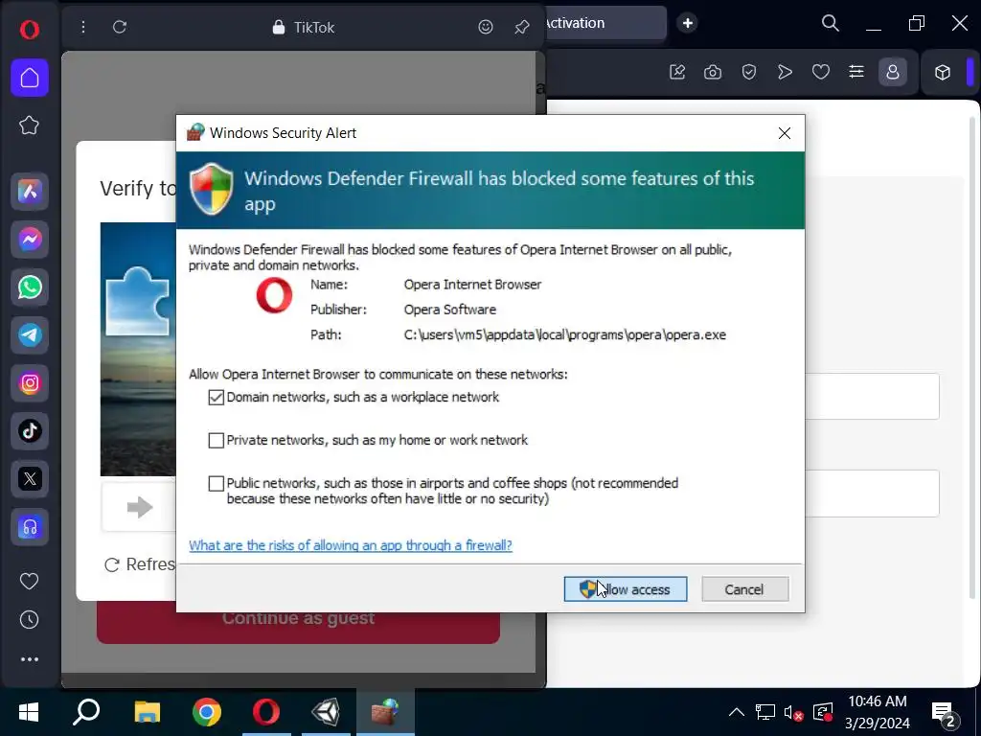
Task: Open the tab search magnifier
Action: [831, 23]
